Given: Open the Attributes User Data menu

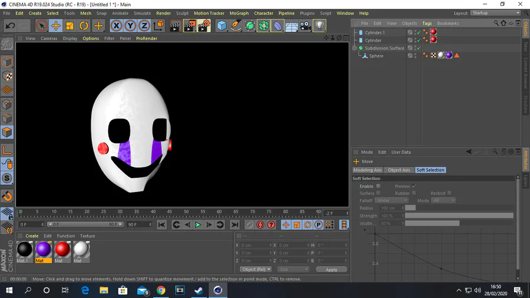Looking at the screenshot, I should click(401, 152).
